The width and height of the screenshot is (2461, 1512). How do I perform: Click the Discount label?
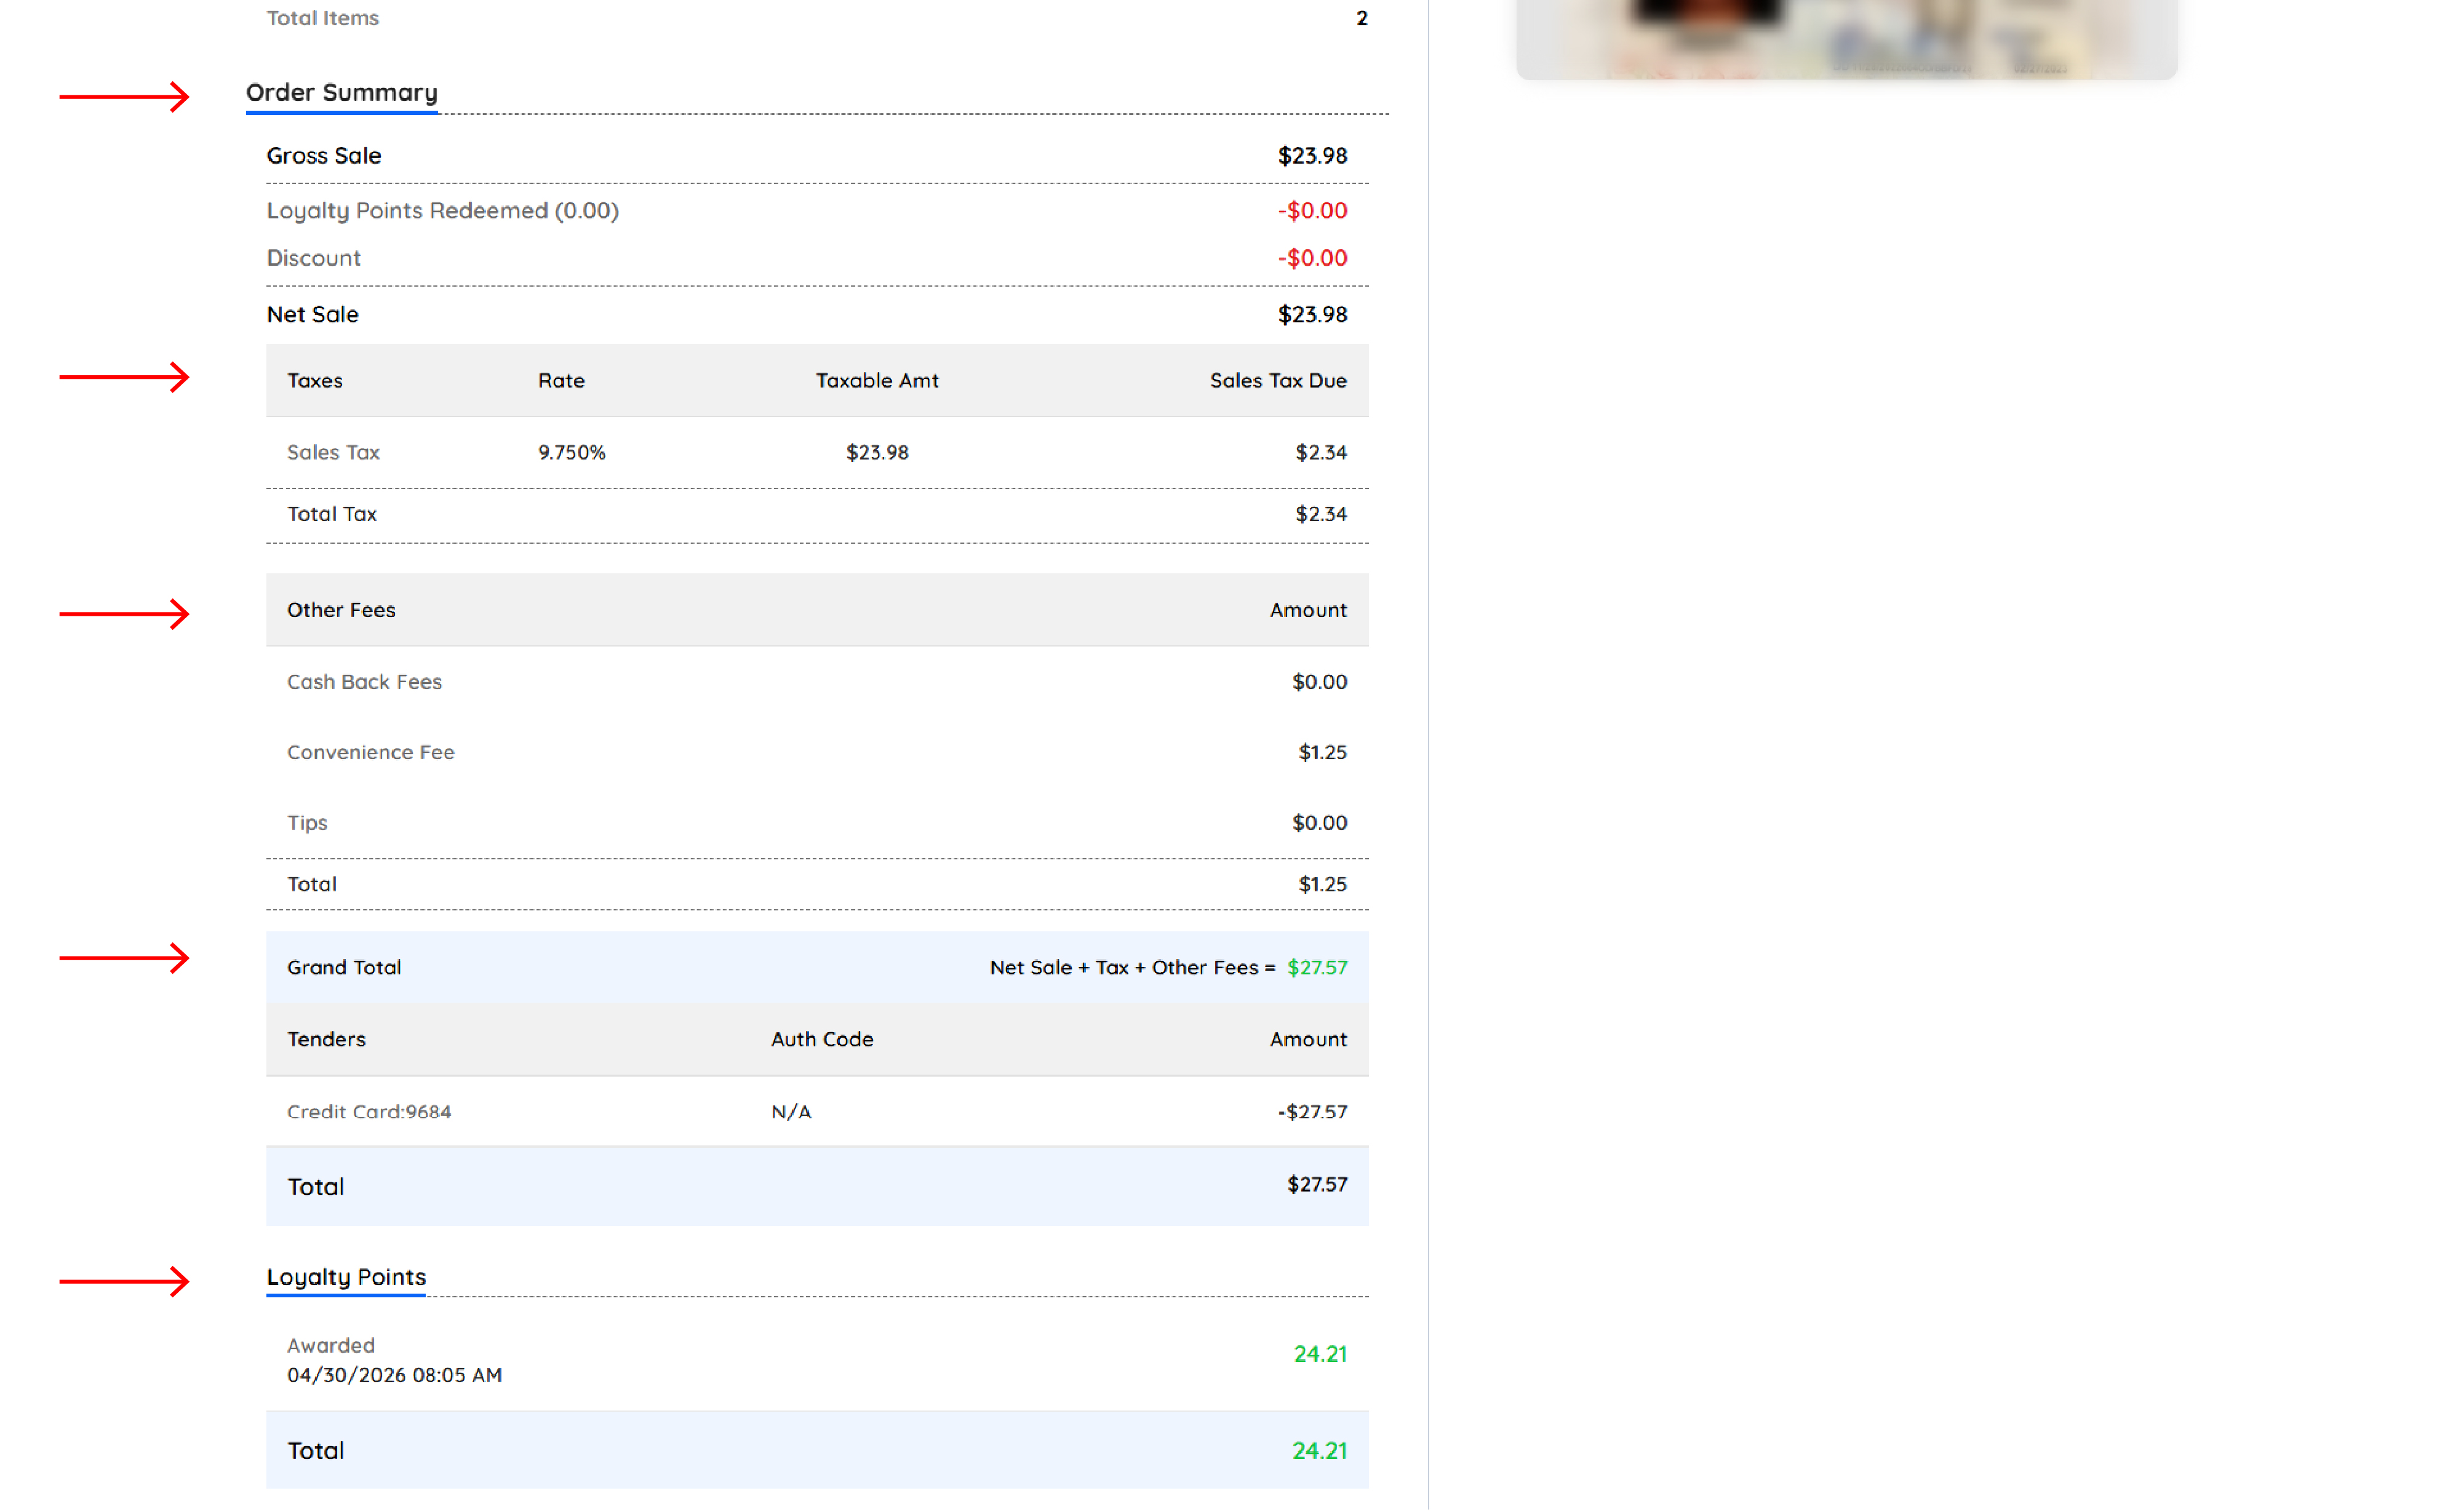313,258
